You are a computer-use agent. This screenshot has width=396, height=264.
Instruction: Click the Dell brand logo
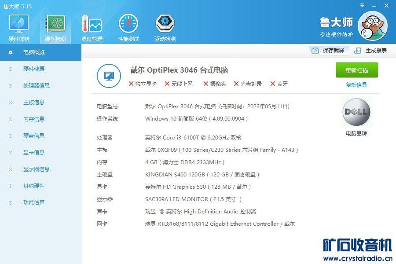pyautogui.click(x=356, y=112)
